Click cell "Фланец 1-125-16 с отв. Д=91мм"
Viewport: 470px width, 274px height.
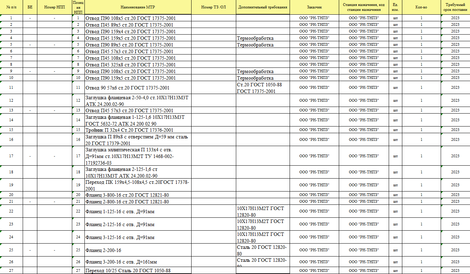[x=138, y=211]
